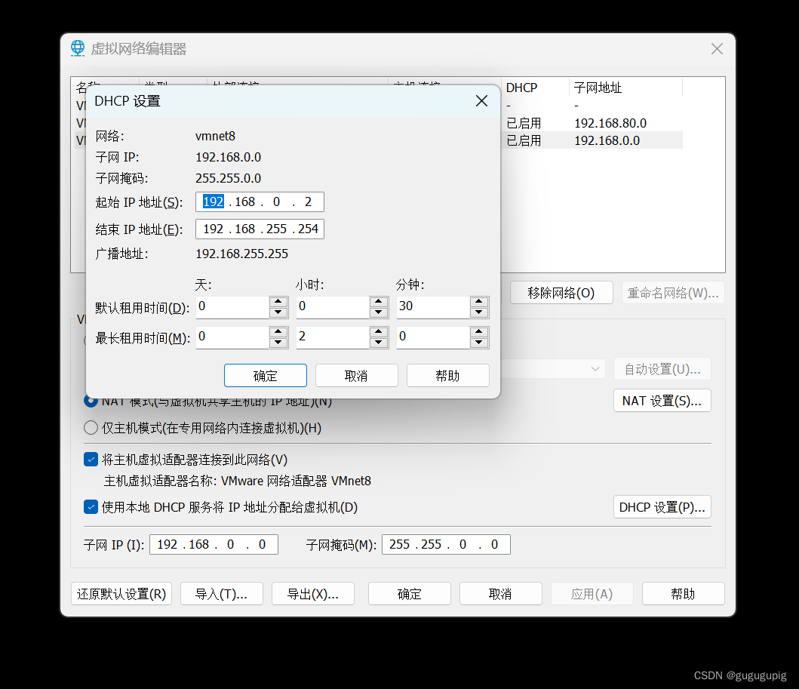Click main window 取消 button

pos(501,594)
